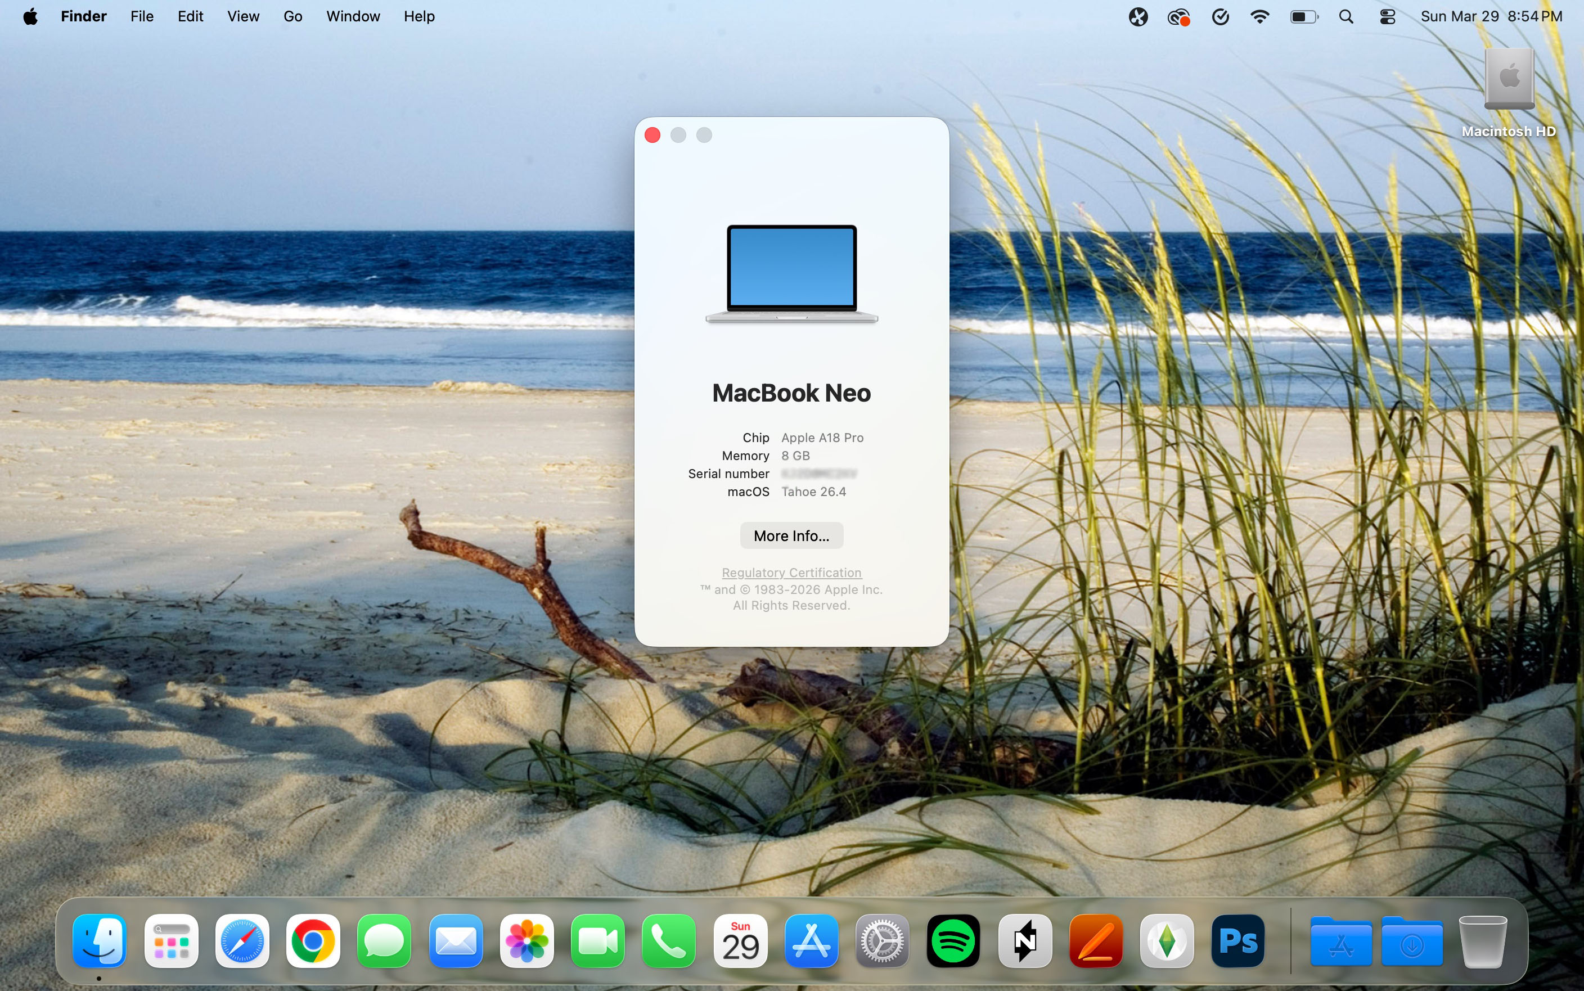This screenshot has width=1584, height=991.
Task: Click the macOS label
Action: point(748,492)
